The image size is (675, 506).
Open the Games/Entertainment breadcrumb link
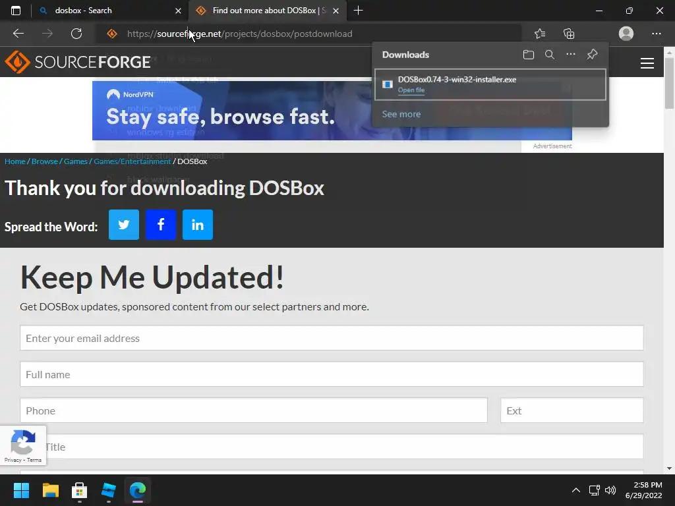132,161
